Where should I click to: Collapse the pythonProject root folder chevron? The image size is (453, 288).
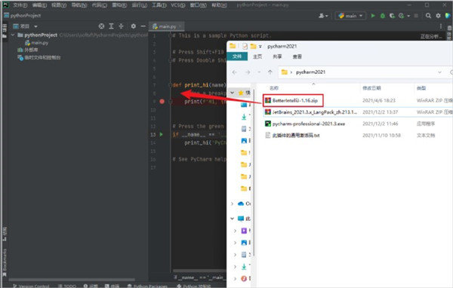click(x=13, y=35)
